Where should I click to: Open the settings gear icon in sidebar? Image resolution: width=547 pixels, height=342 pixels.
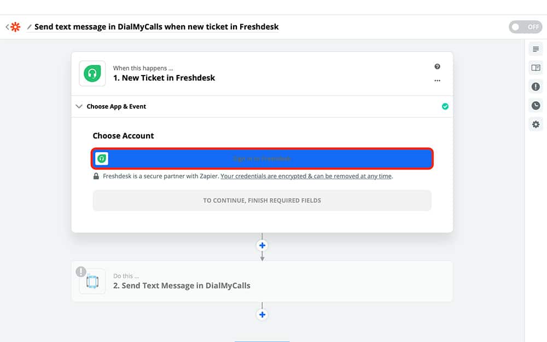click(536, 124)
